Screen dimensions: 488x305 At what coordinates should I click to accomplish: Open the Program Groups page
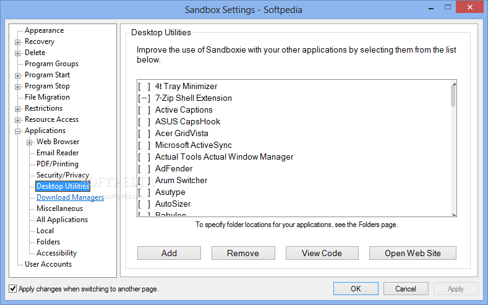click(52, 64)
